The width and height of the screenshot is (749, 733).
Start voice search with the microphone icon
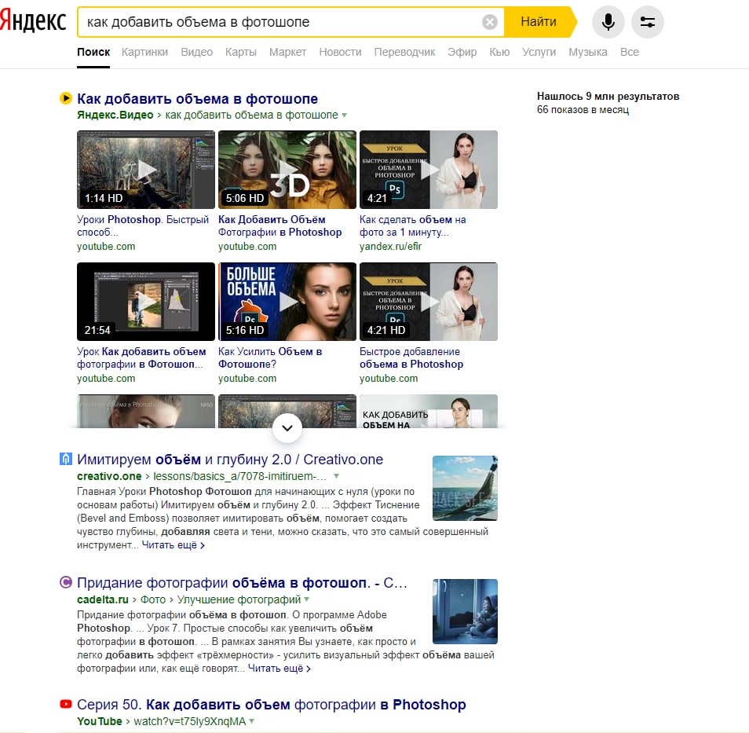608,22
